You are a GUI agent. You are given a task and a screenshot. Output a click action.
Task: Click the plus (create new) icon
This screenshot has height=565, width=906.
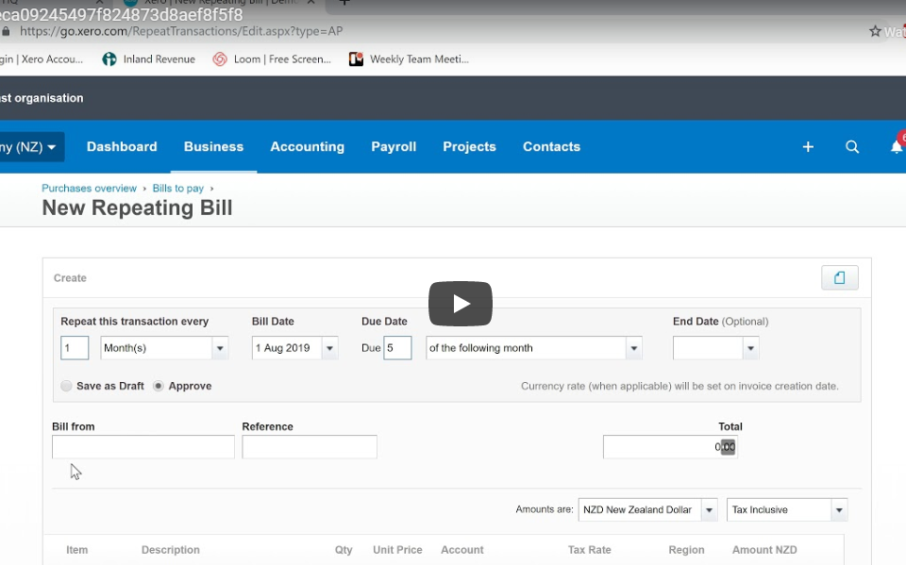point(808,147)
